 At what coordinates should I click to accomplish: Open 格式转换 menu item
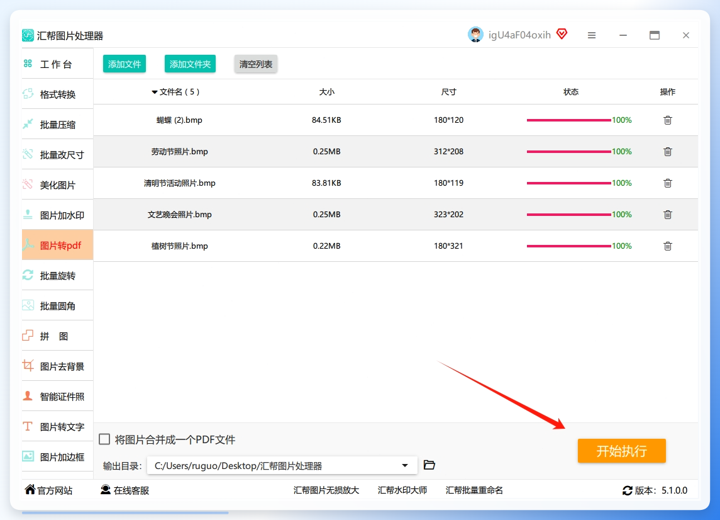pos(58,94)
